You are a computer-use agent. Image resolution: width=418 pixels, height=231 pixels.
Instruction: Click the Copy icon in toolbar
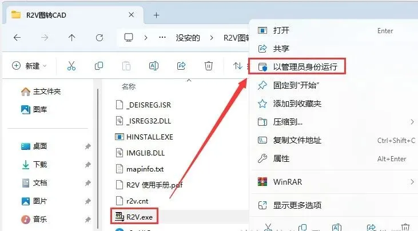[x=99, y=66]
